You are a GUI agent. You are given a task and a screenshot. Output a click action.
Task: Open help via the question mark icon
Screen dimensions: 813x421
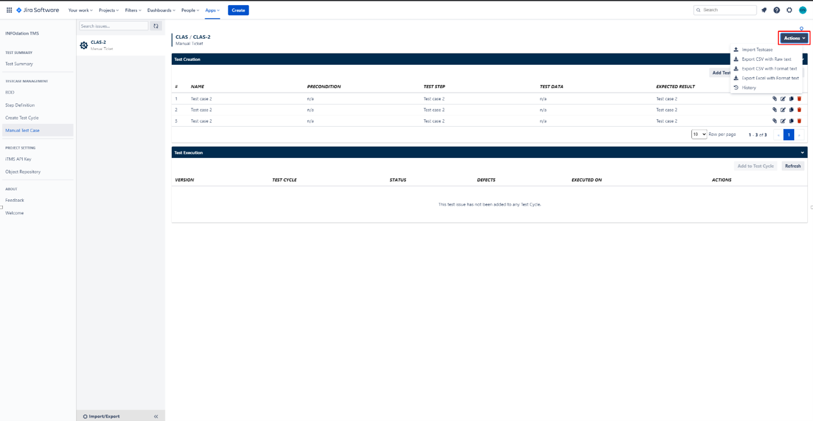click(x=776, y=10)
